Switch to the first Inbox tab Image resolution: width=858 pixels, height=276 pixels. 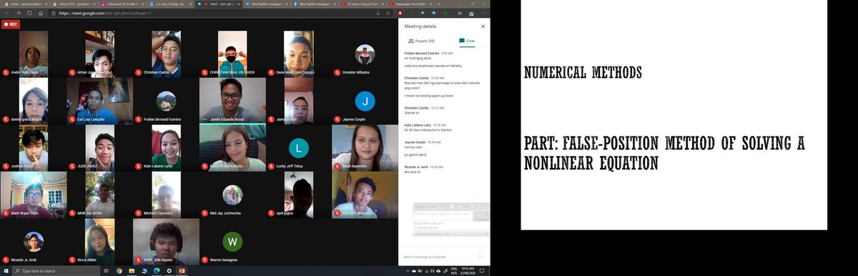[x=25, y=4]
